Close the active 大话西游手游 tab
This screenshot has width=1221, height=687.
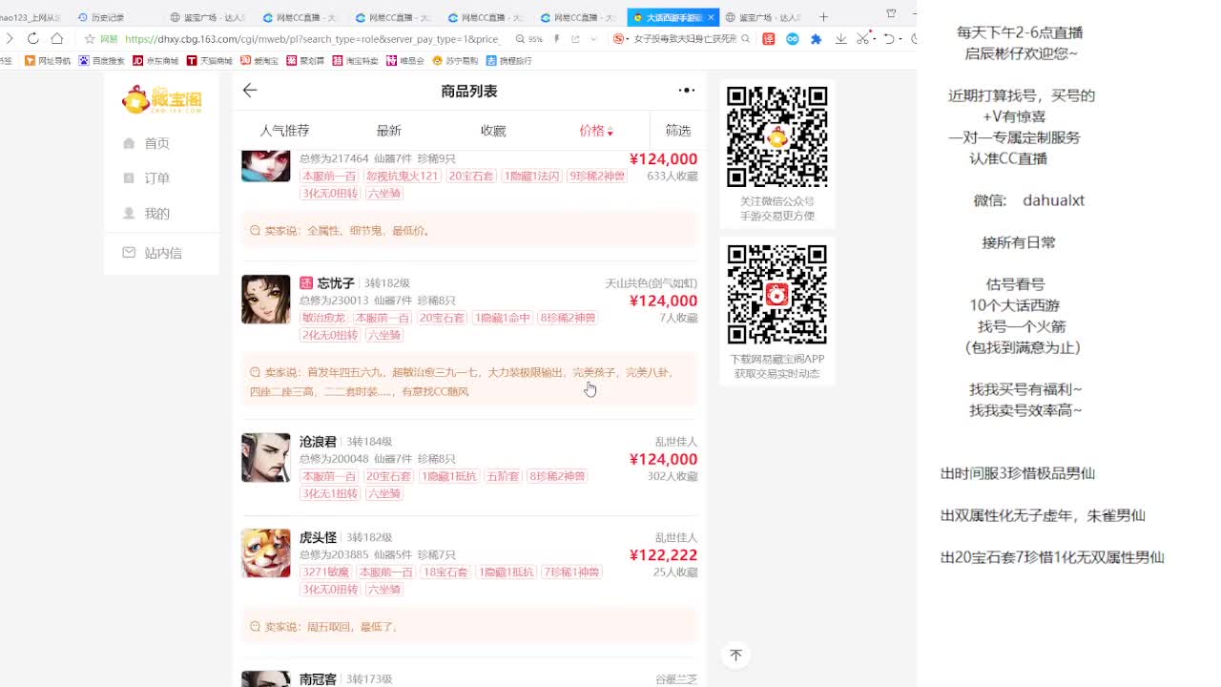click(711, 17)
